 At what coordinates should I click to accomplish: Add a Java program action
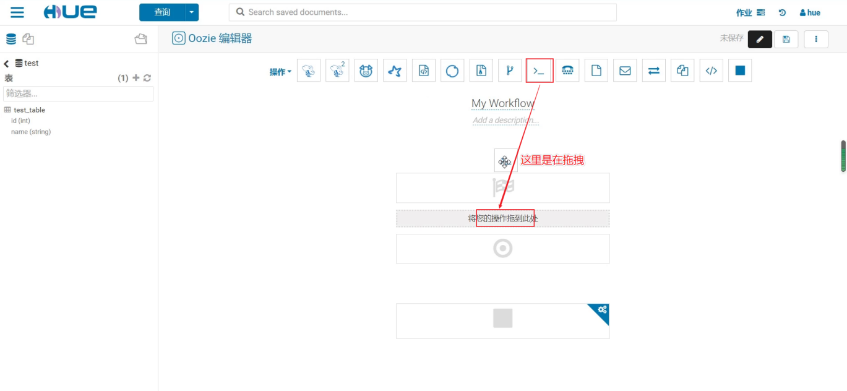[x=424, y=71]
